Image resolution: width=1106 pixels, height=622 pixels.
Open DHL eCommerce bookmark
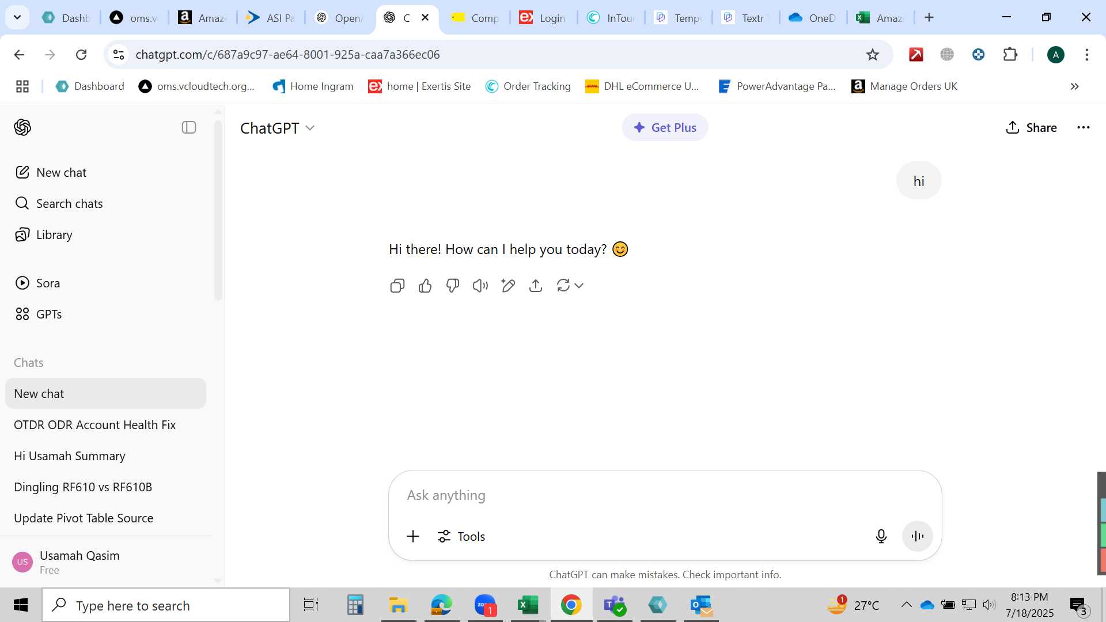point(642,86)
